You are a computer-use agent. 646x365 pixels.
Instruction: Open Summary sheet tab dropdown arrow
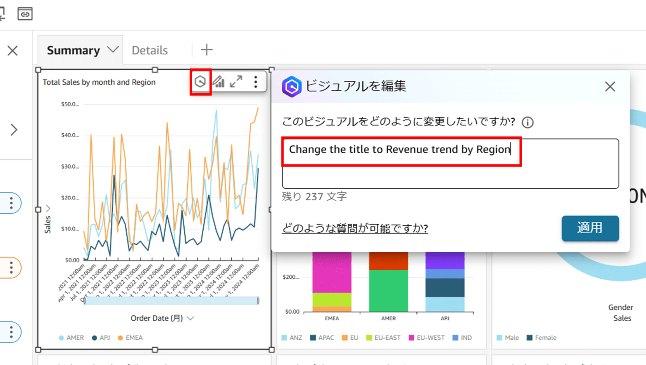point(113,50)
